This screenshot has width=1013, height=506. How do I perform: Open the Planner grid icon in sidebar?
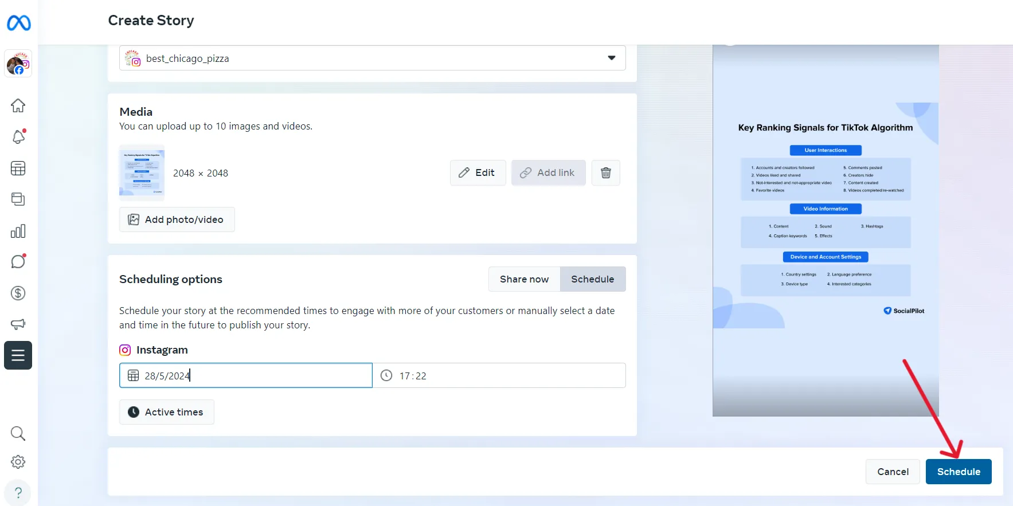(x=18, y=168)
